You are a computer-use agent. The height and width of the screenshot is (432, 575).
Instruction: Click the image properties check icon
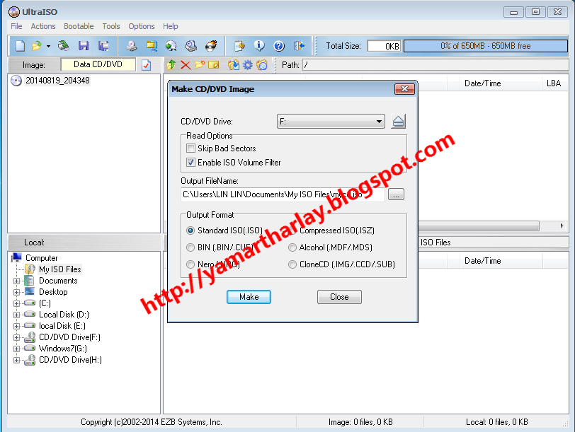point(147,65)
